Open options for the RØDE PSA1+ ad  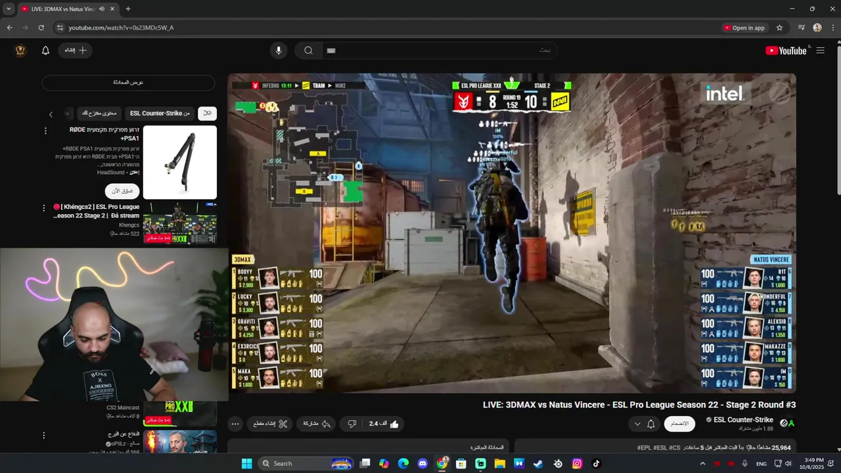(x=45, y=131)
